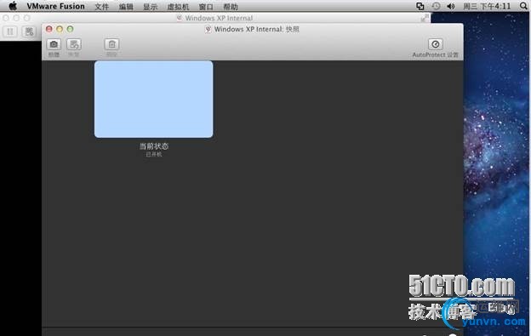Click the restore snapshot toolbar icon
The height and width of the screenshot is (336, 531).
(x=74, y=44)
